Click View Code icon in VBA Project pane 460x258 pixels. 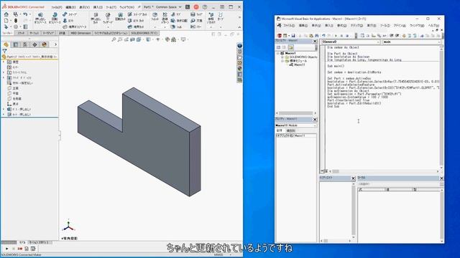click(278, 47)
